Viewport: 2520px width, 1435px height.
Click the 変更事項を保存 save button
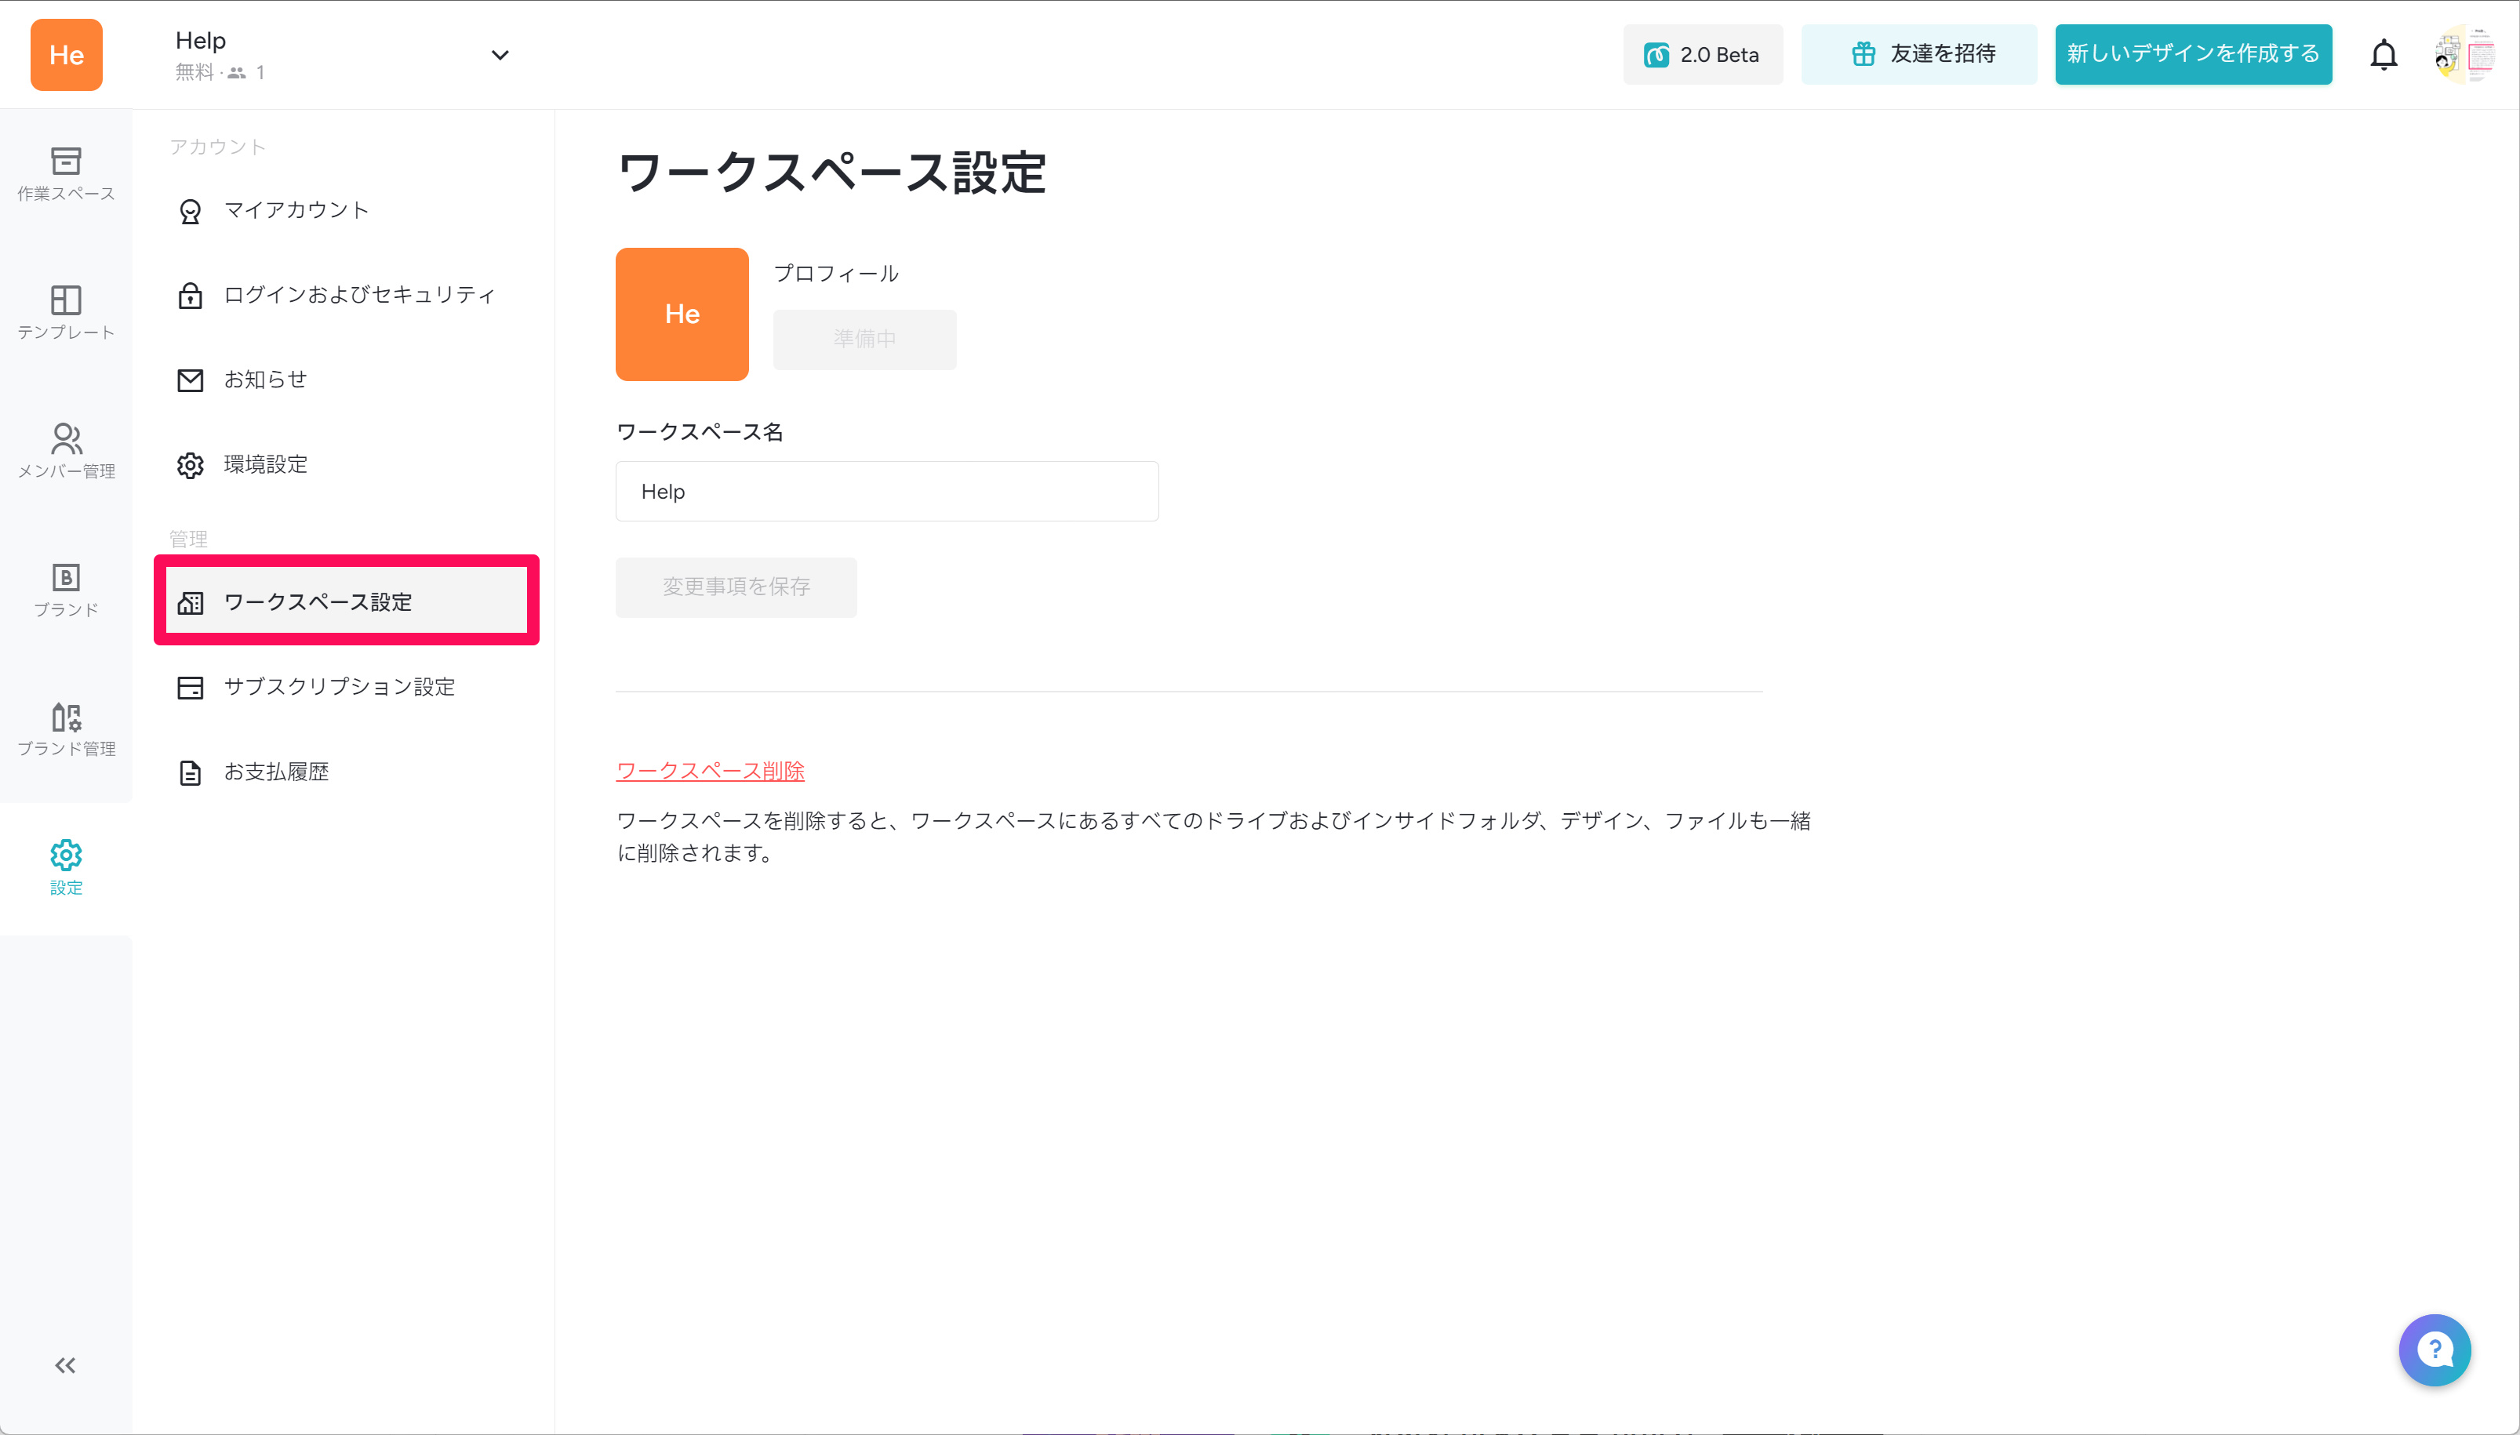click(736, 587)
